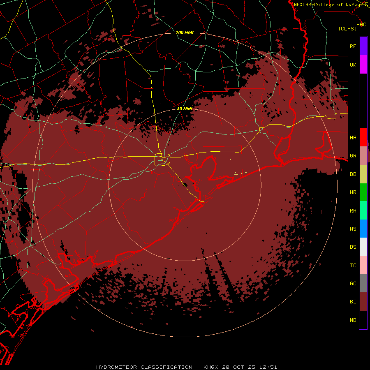
Task: Click the BD yellow legend swatch
Action: 363,174
